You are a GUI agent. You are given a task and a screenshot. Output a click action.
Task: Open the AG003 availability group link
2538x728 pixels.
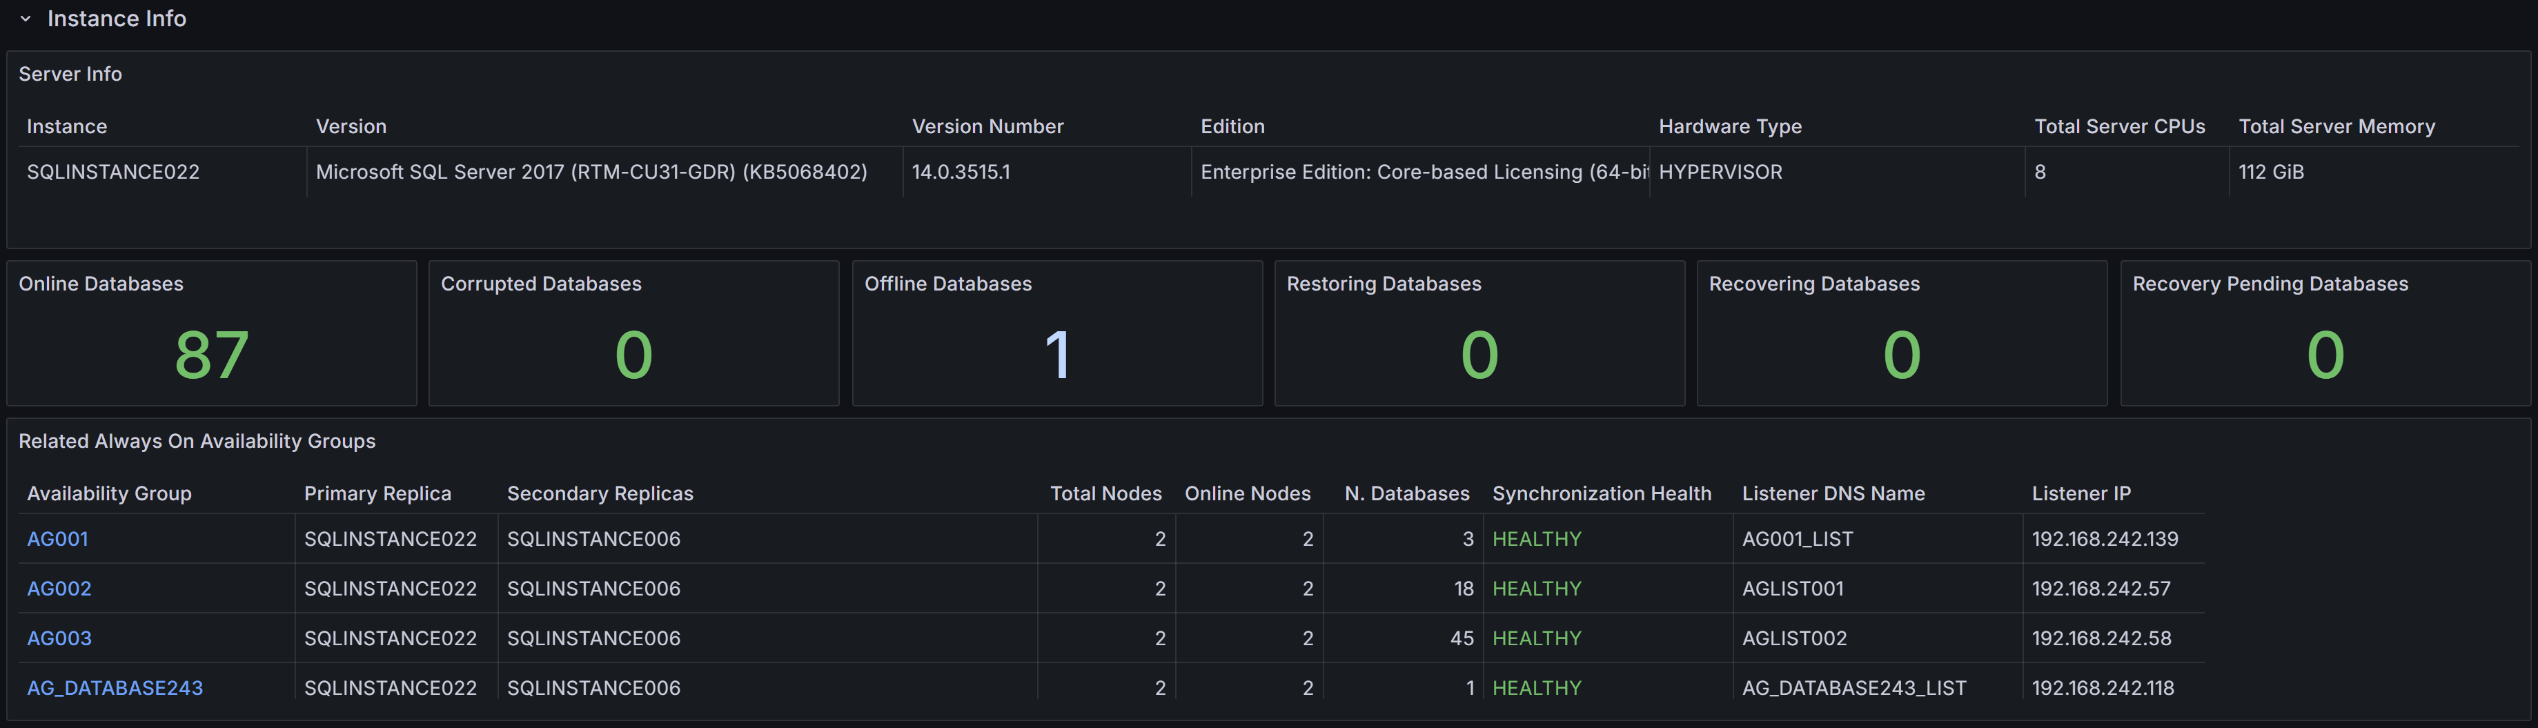pos(58,638)
